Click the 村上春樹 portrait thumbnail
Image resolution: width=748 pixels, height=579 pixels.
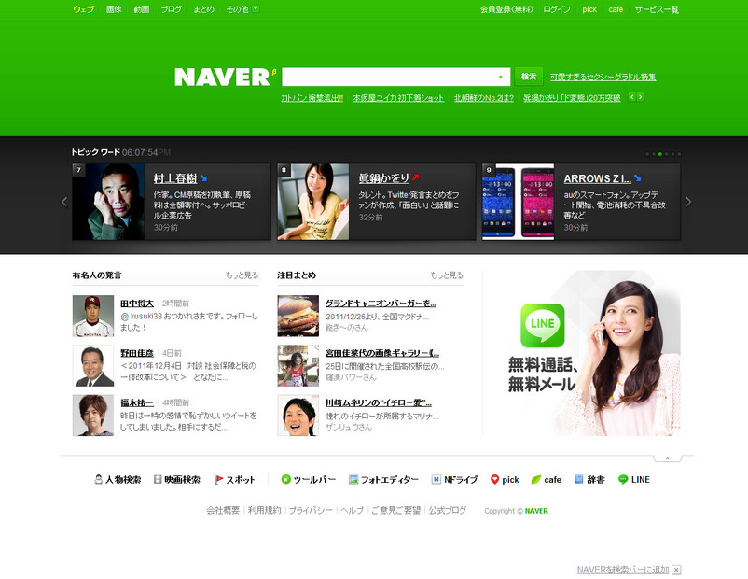(x=108, y=202)
